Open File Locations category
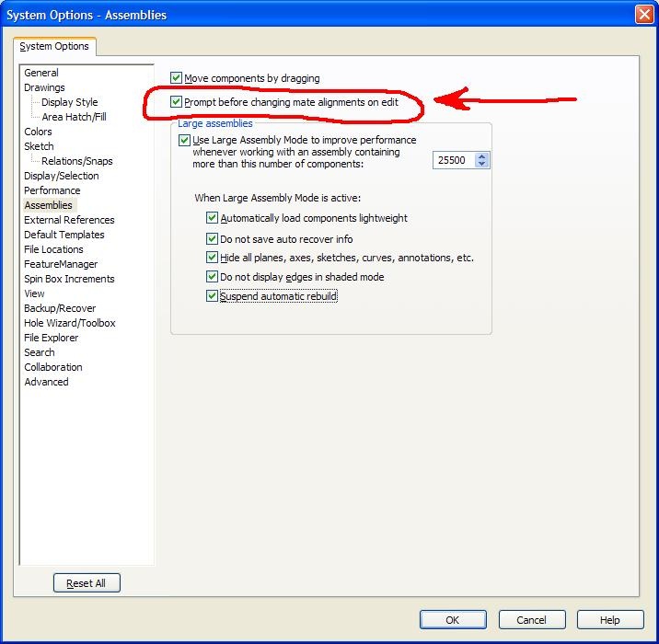This screenshot has width=659, height=644. pyautogui.click(x=53, y=249)
